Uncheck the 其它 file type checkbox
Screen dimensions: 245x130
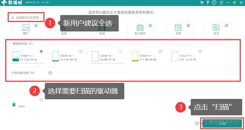(226, 26)
